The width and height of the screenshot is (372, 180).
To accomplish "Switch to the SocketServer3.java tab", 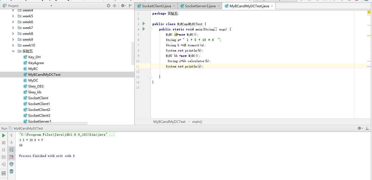I will (200, 6).
